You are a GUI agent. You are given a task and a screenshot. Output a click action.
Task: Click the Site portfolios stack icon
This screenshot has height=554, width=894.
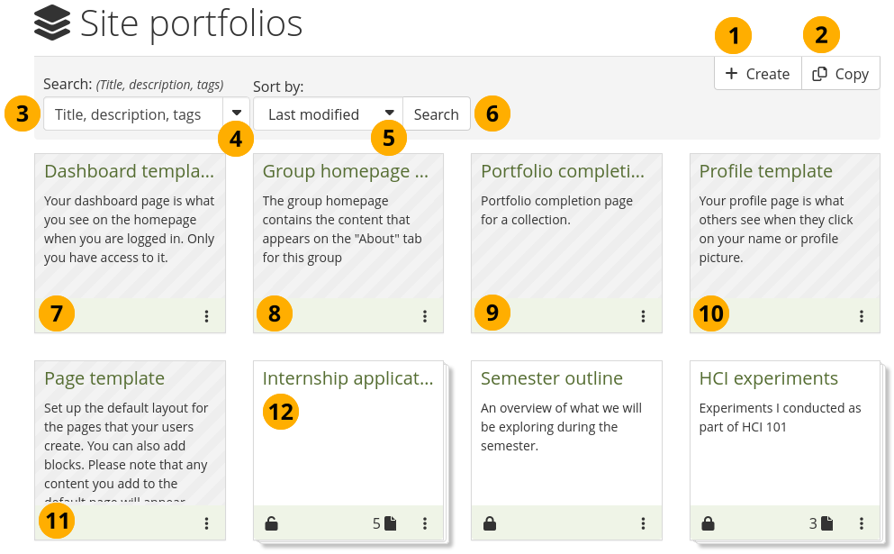click(x=52, y=23)
